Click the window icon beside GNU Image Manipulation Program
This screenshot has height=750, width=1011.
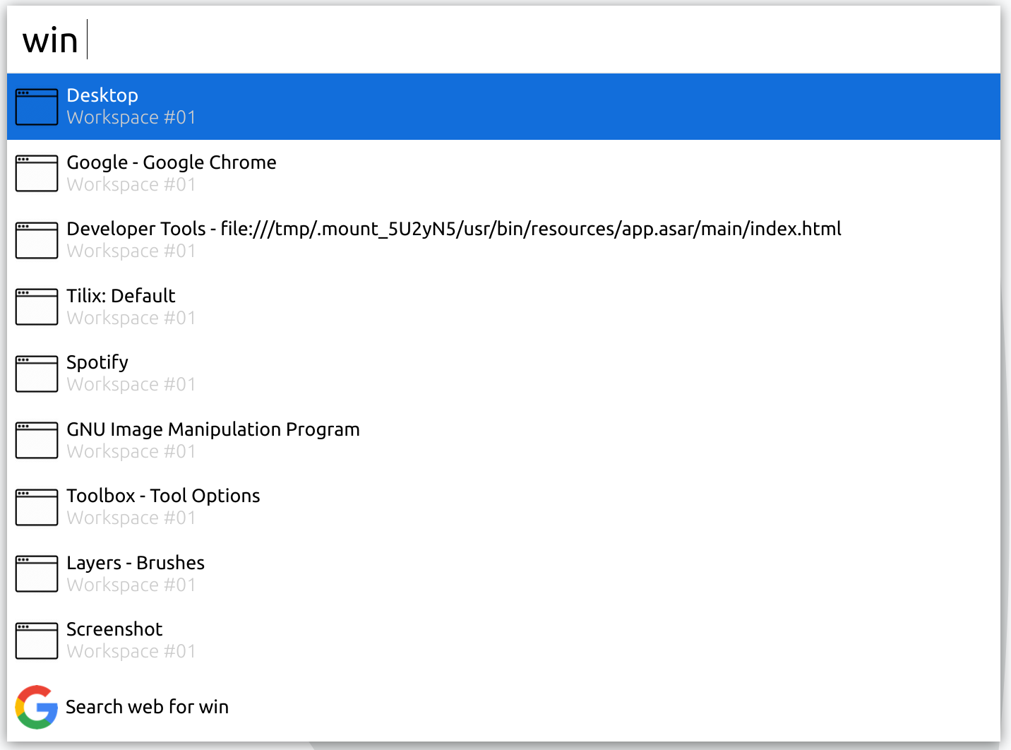(x=37, y=440)
